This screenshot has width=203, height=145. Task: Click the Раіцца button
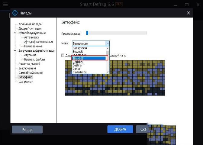pos(27,130)
